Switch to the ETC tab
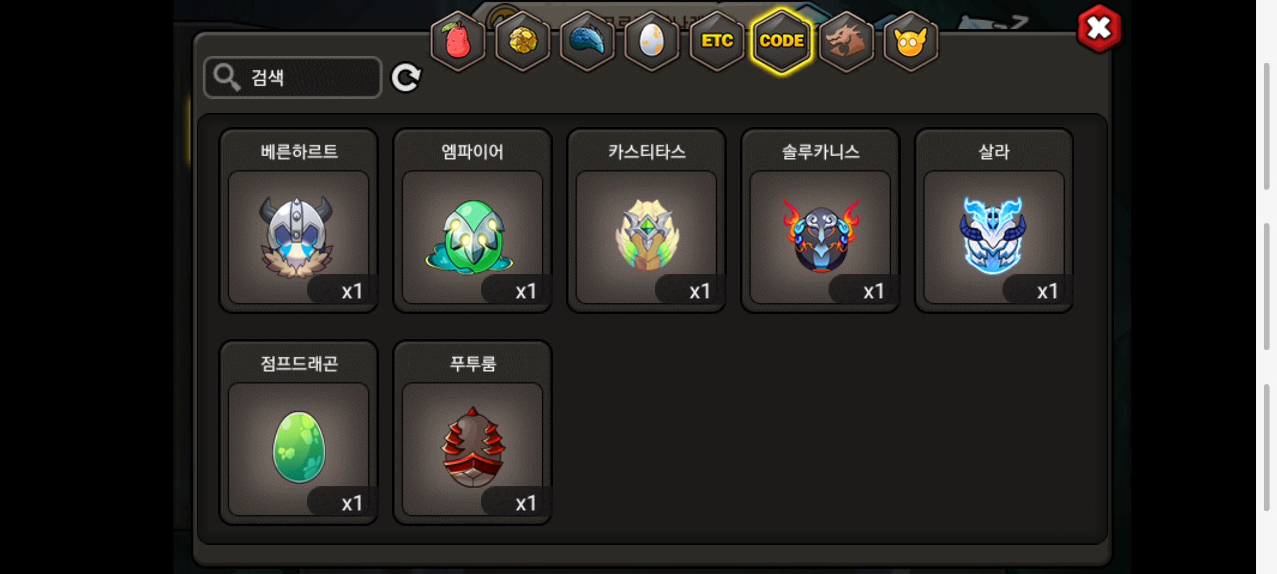 (x=717, y=41)
